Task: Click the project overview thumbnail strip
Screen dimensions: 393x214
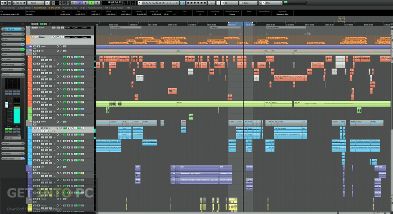Action: [x=342, y=19]
